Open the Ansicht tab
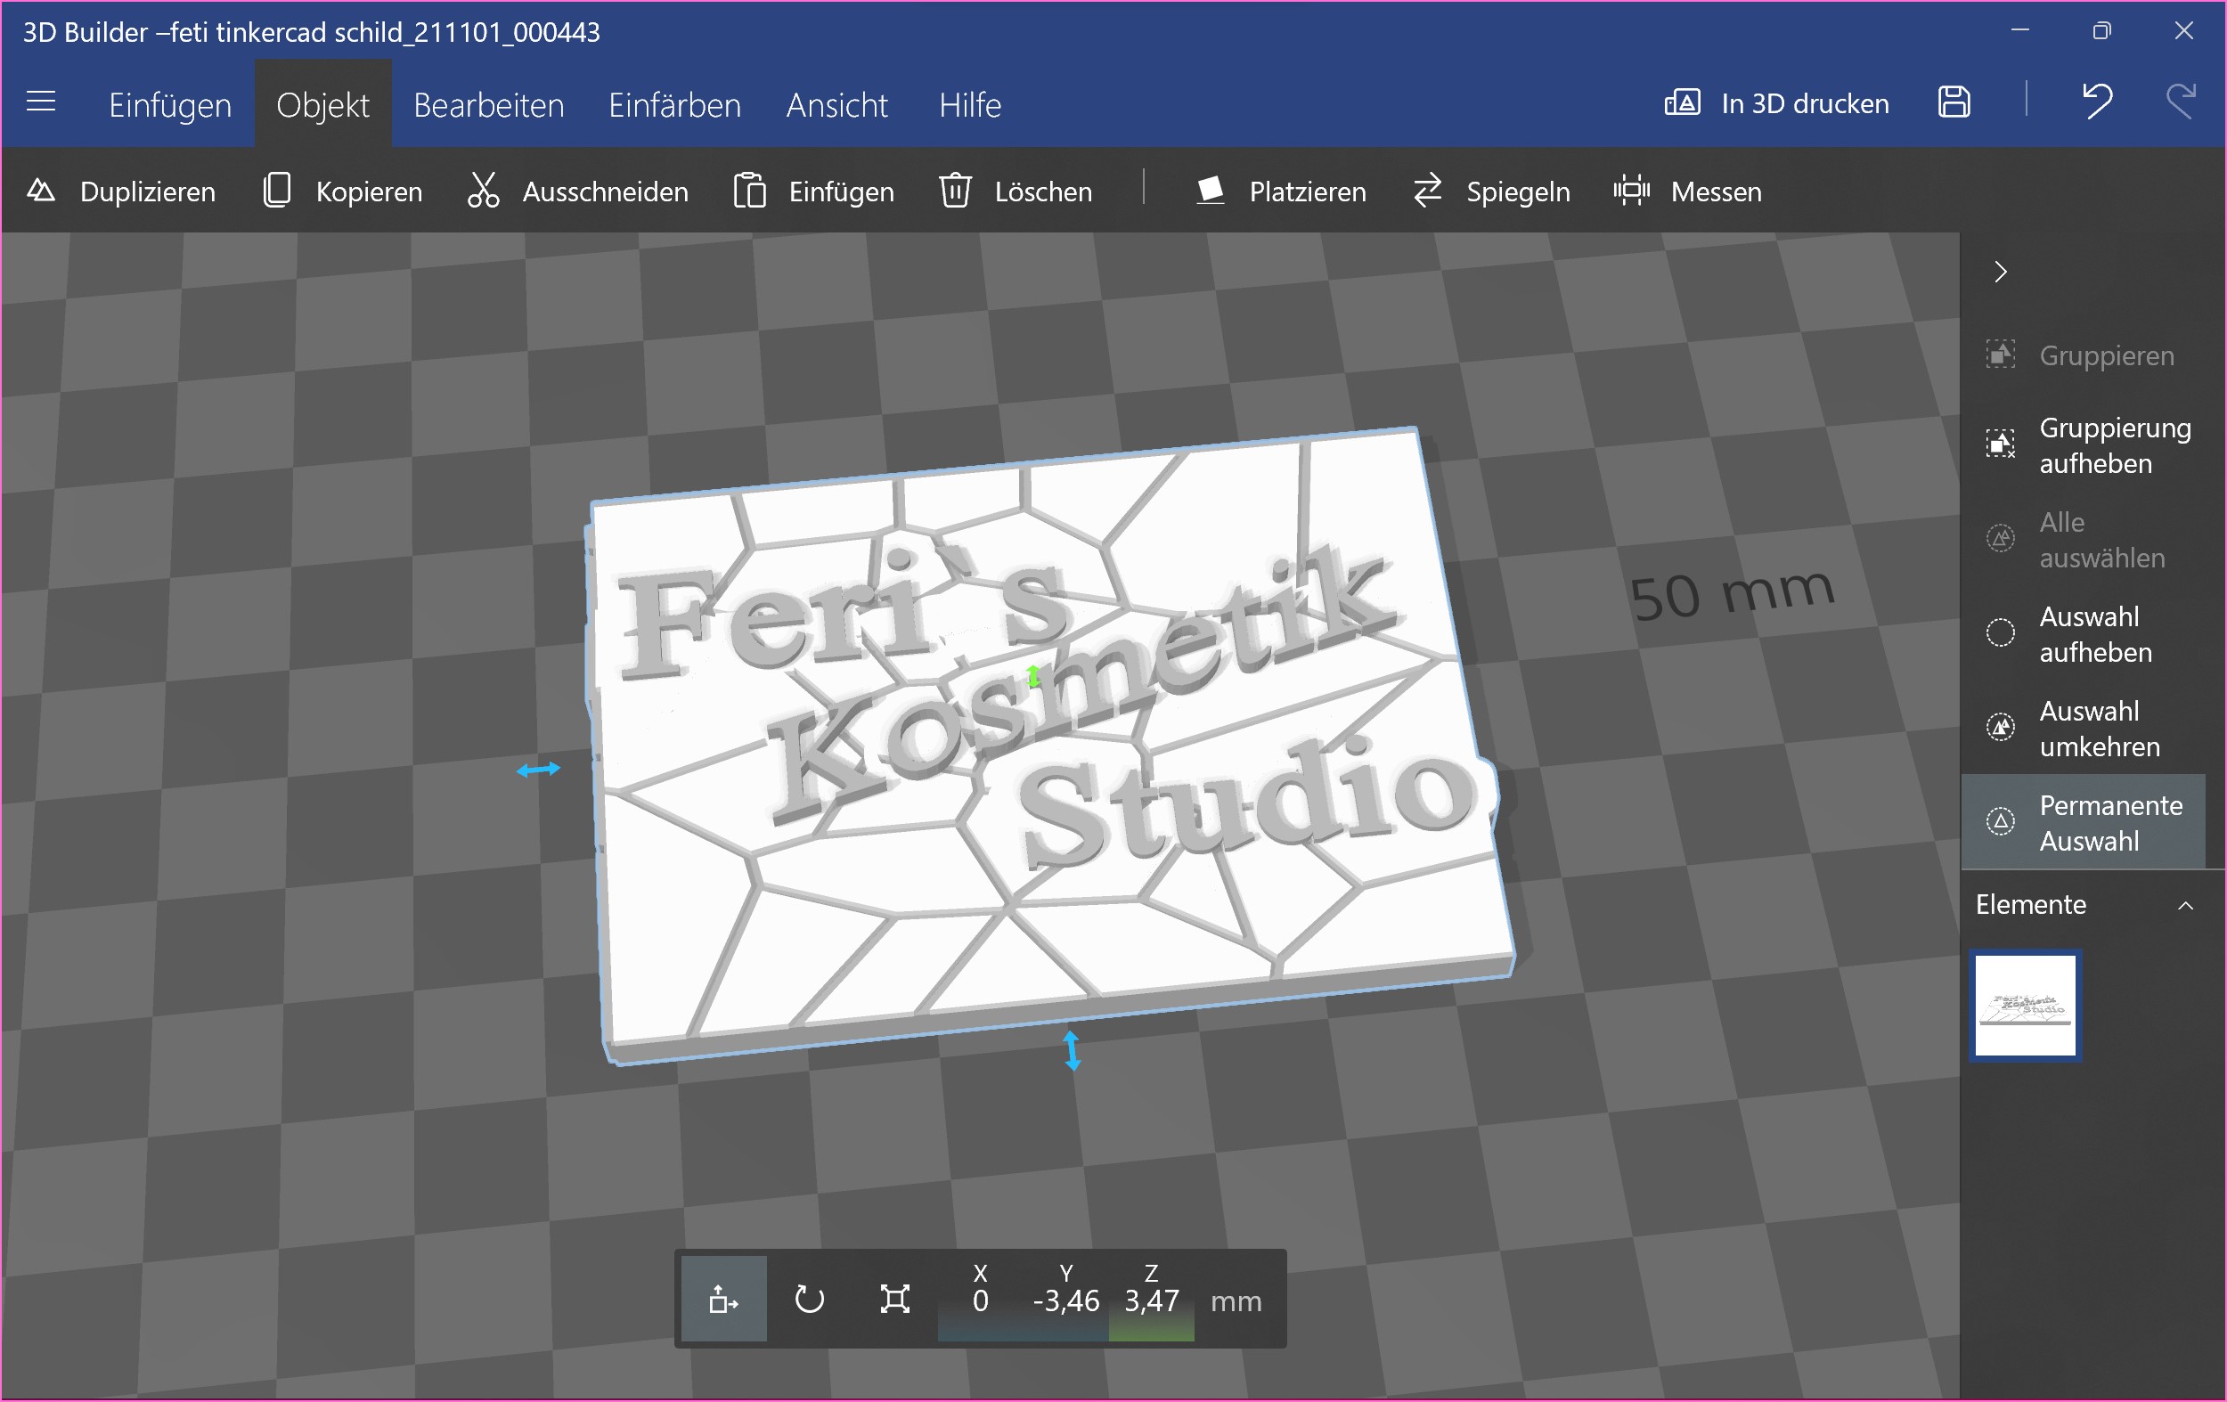The height and width of the screenshot is (1402, 2227). (x=837, y=104)
